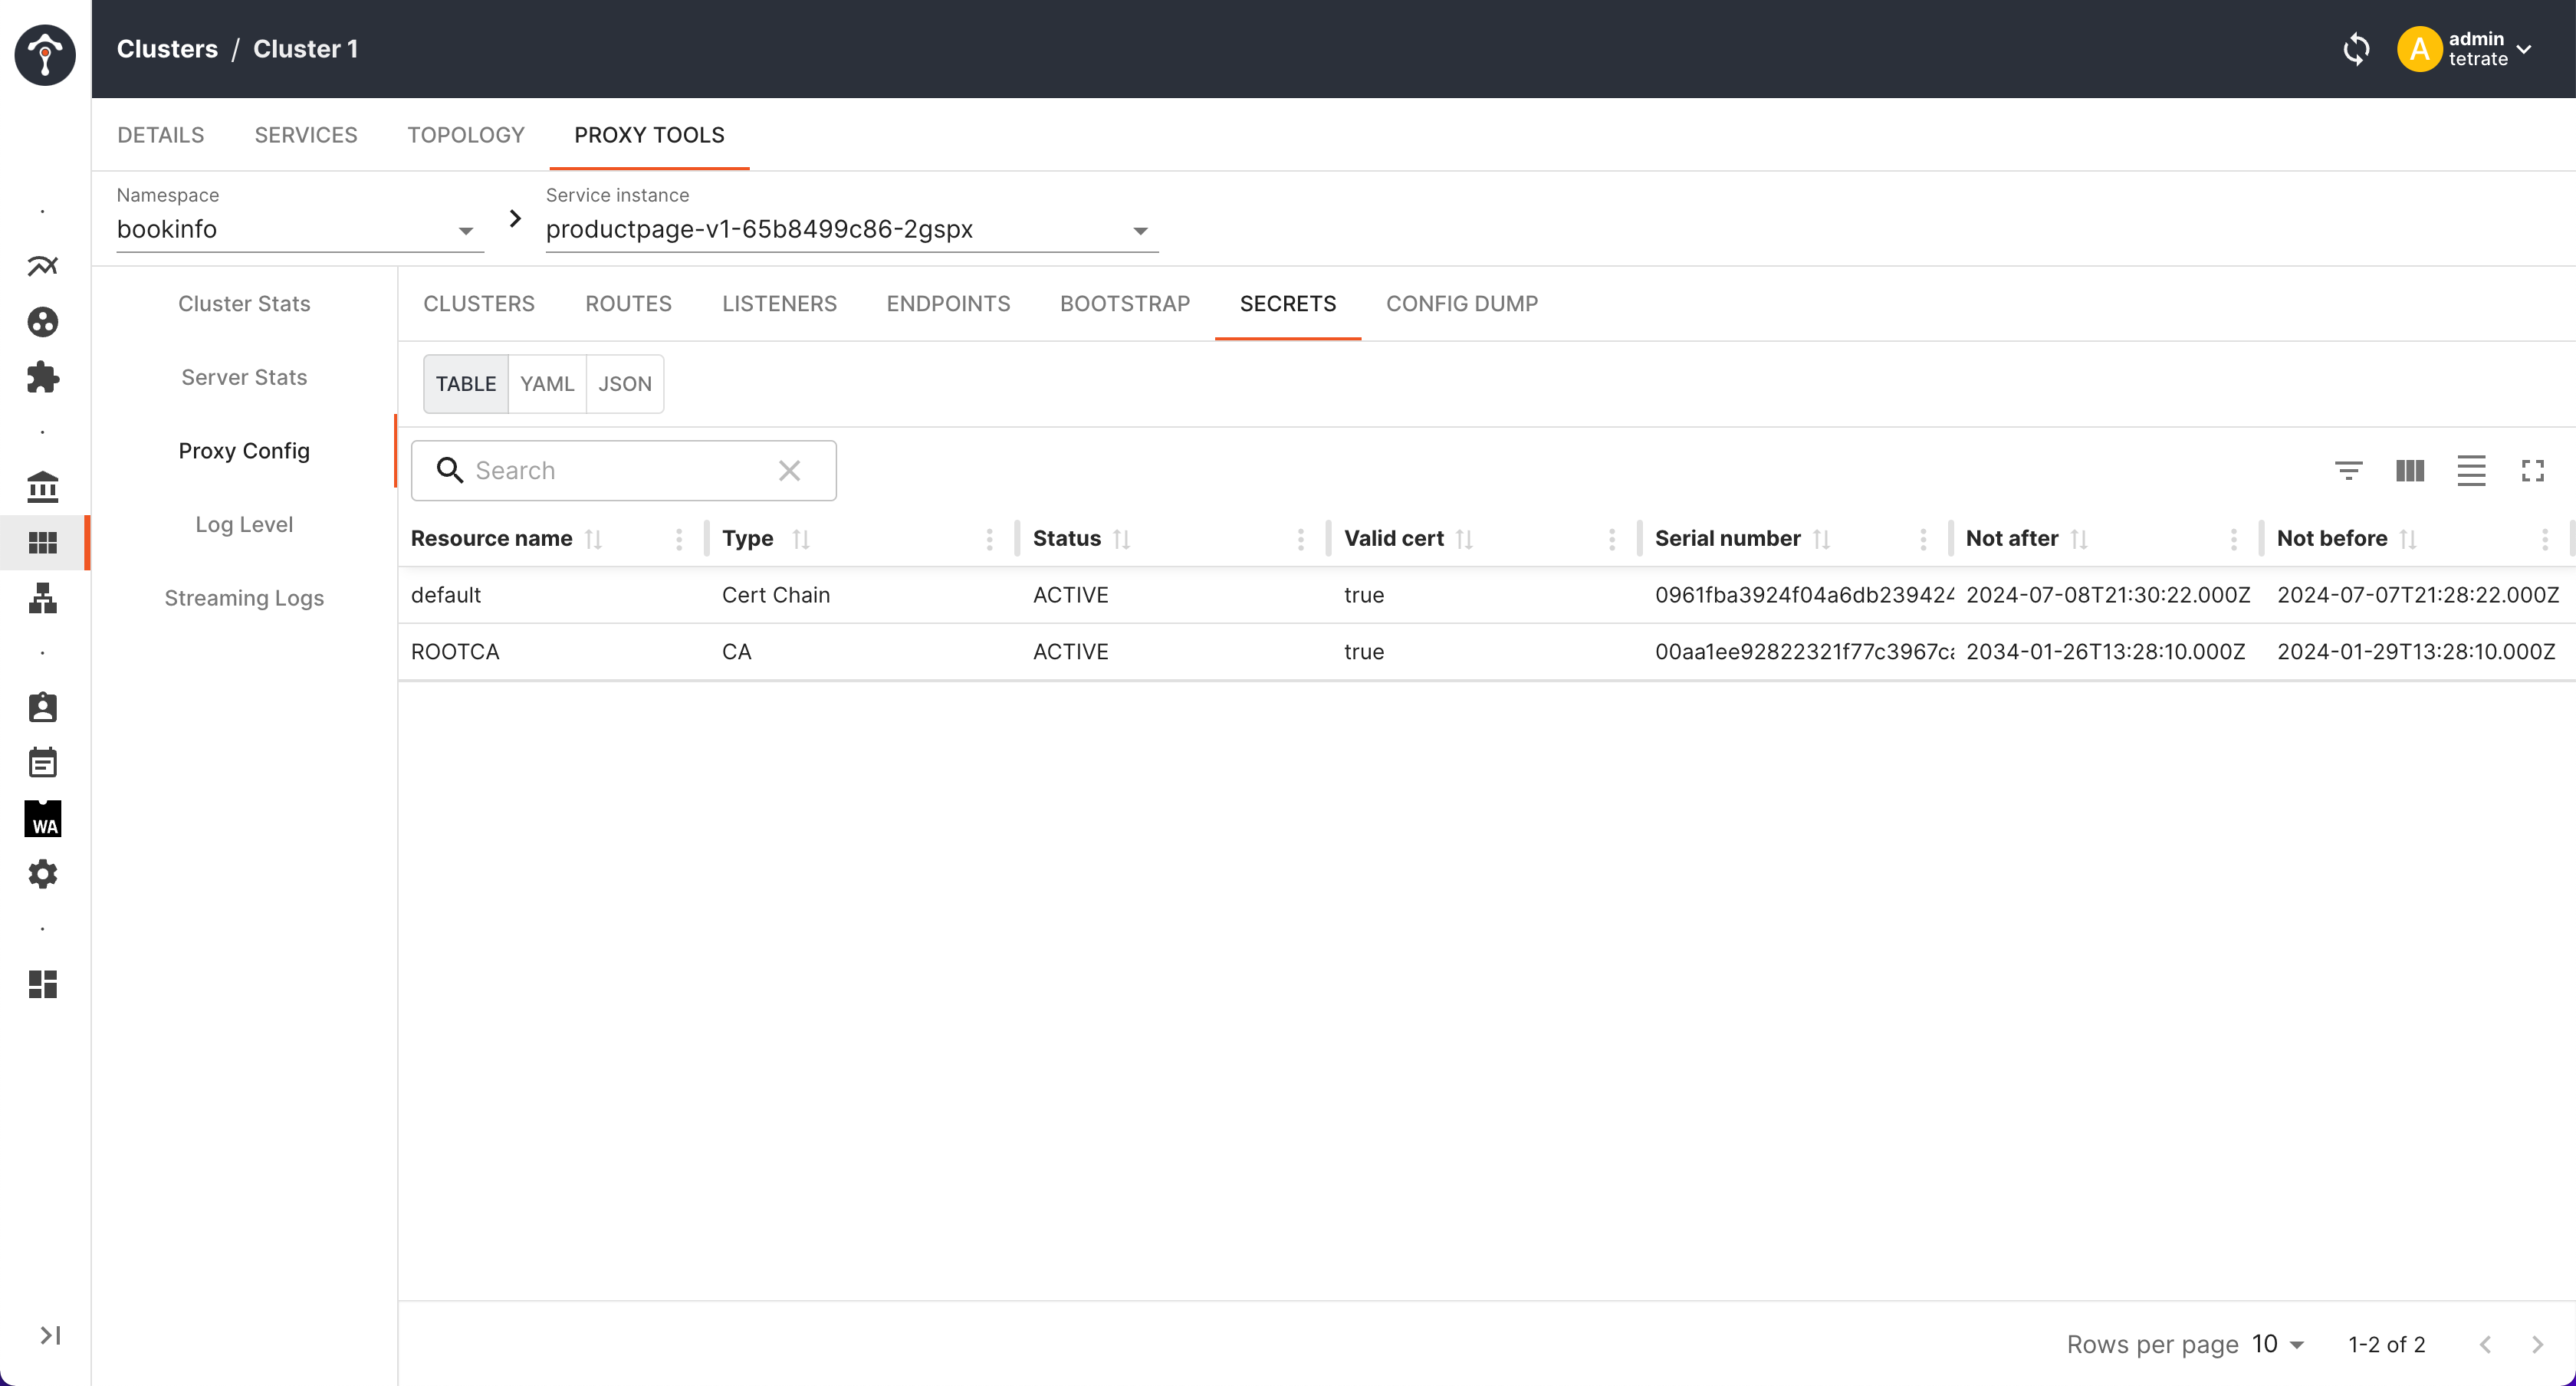Switch to the DETAILS tab
The width and height of the screenshot is (2576, 1386).
[161, 135]
